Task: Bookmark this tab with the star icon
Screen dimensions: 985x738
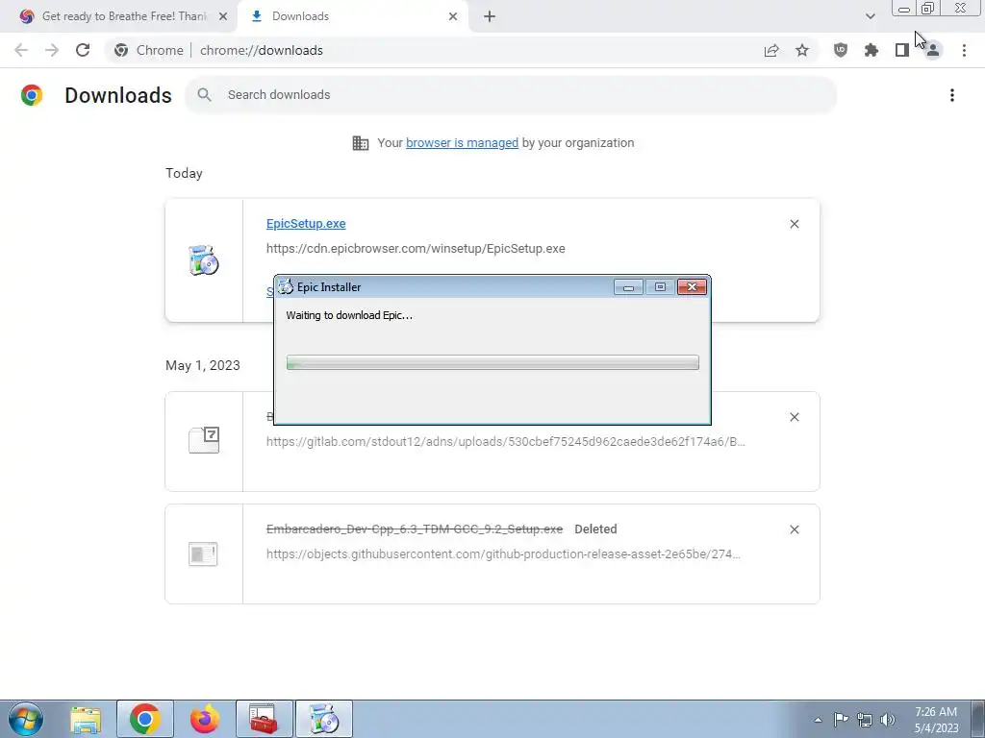Action: (x=802, y=50)
